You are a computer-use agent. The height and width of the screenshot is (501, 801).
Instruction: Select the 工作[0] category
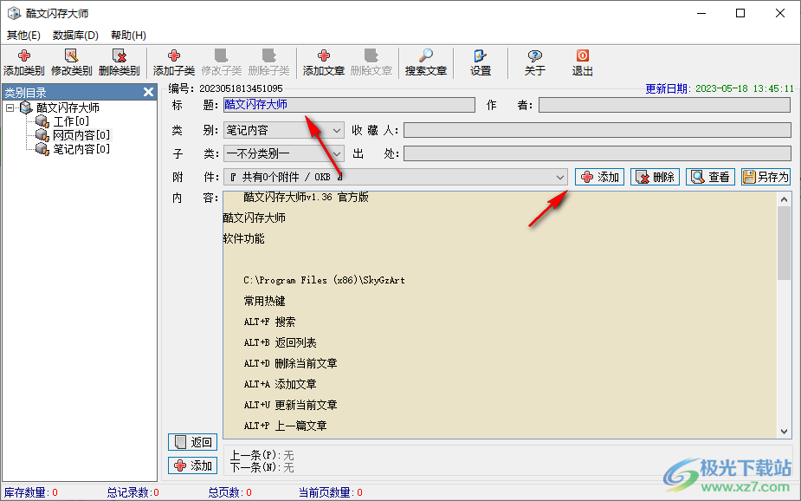pos(71,121)
